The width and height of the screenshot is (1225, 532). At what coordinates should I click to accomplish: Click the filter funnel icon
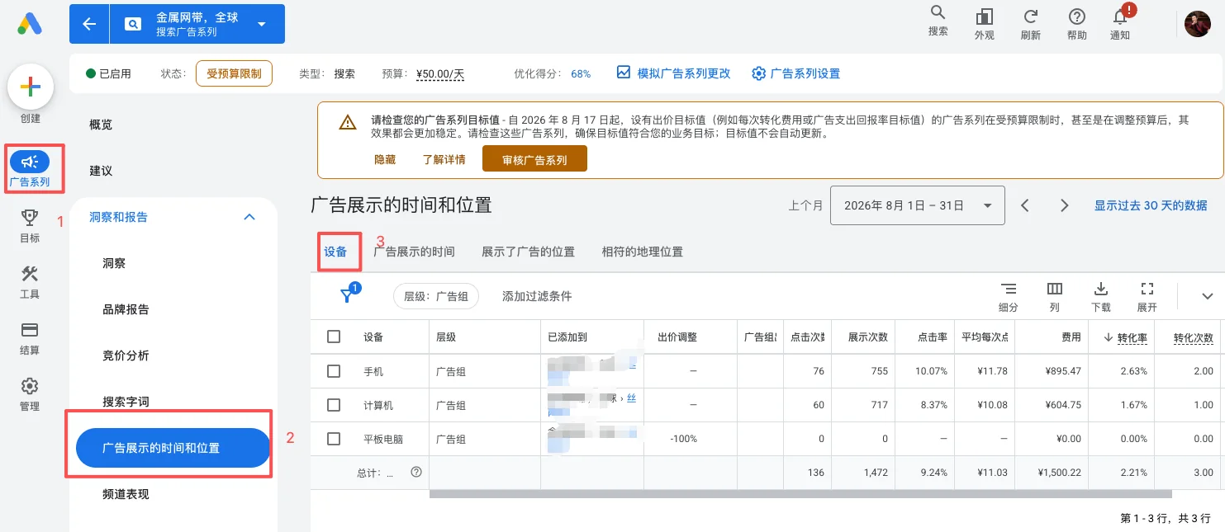pyautogui.click(x=348, y=295)
